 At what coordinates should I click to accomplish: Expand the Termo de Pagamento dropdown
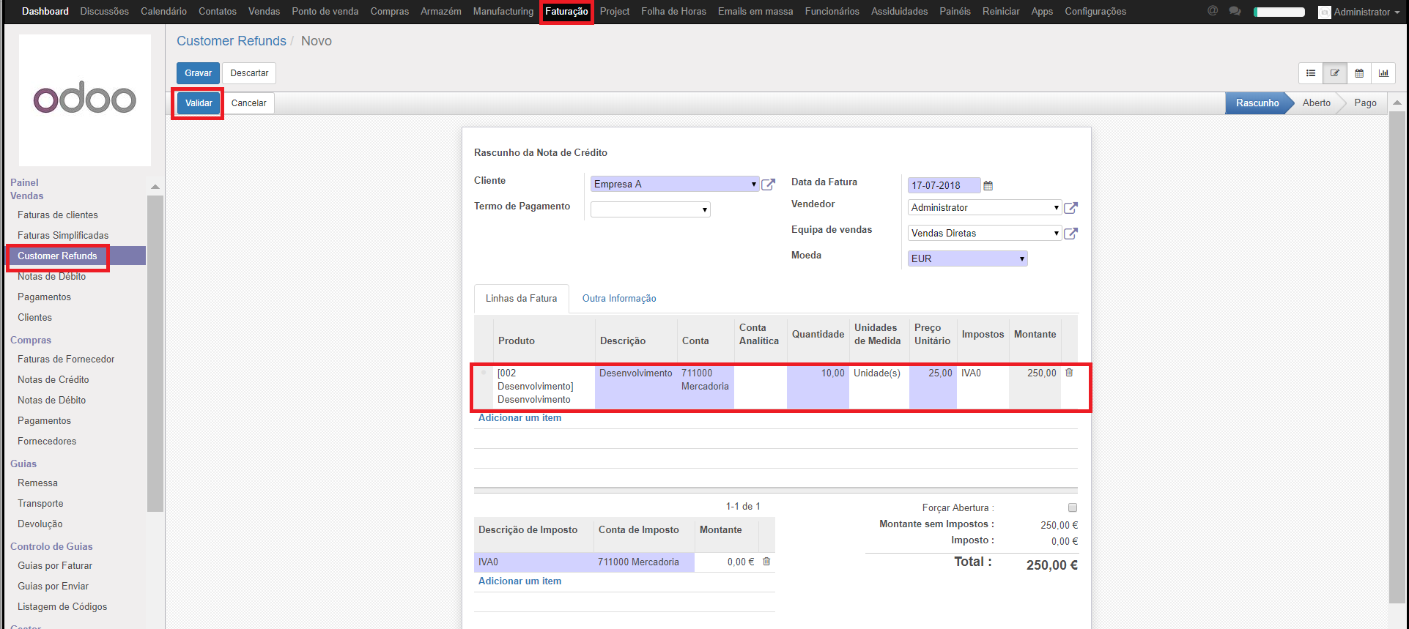tap(651, 210)
